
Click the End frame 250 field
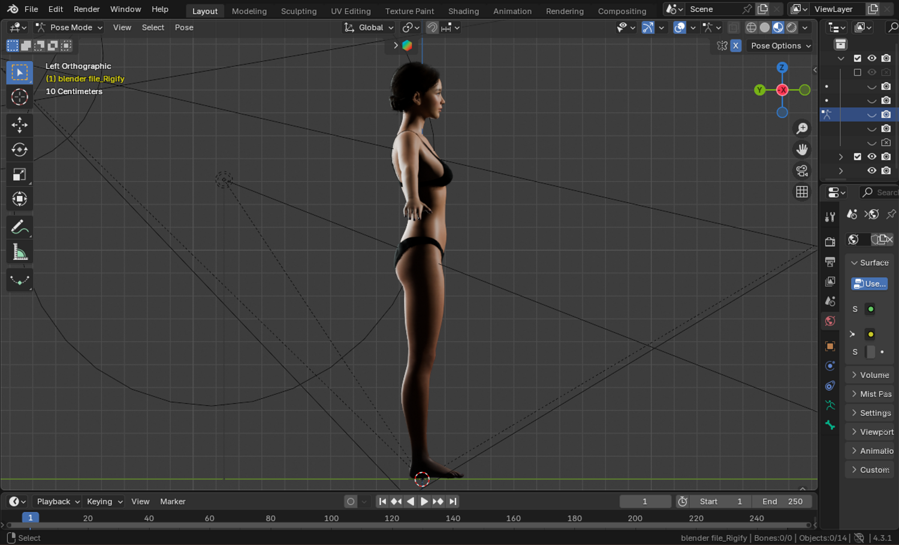(783, 501)
